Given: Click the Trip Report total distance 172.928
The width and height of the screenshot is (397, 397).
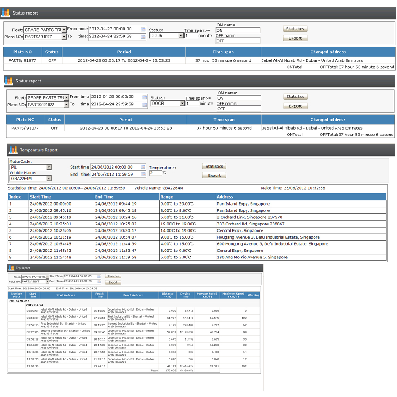Looking at the screenshot, I should (x=171, y=371).
